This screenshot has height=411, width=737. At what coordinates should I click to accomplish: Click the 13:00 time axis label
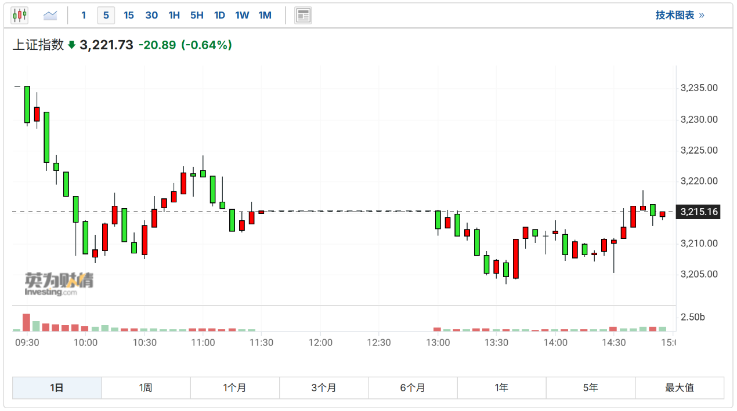tap(438, 343)
